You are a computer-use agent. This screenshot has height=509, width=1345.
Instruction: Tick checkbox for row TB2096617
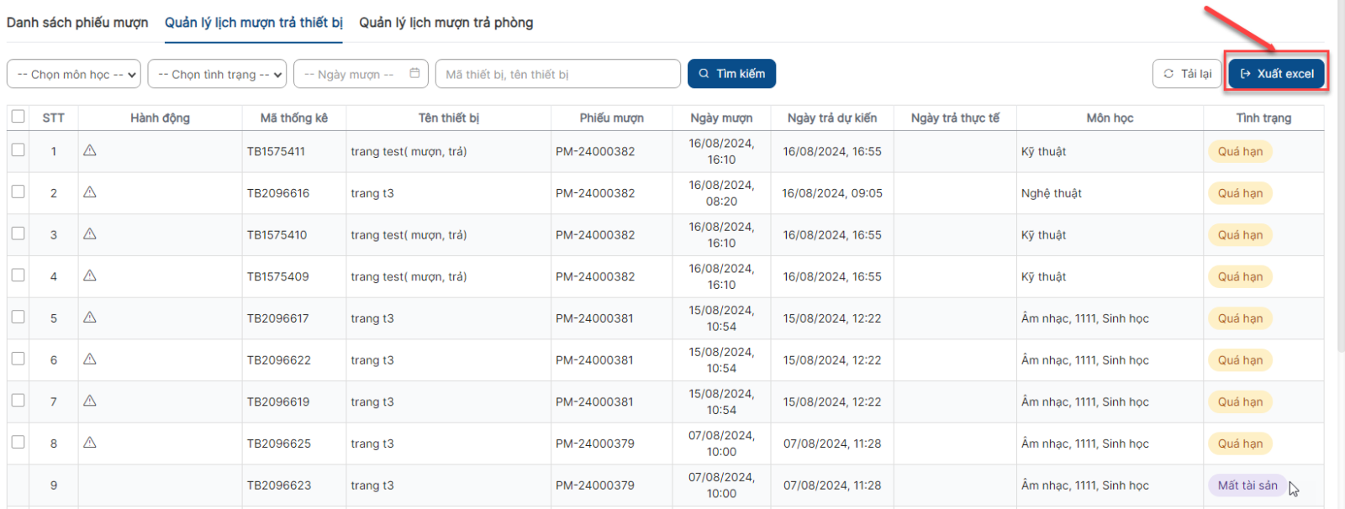[x=18, y=317]
